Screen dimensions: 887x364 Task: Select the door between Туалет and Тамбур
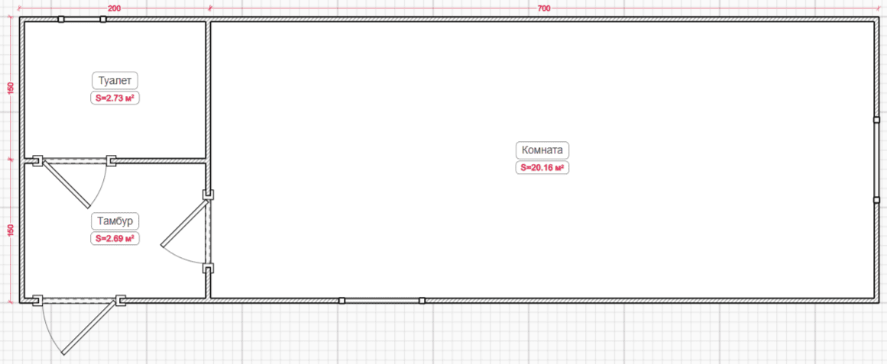(x=74, y=181)
